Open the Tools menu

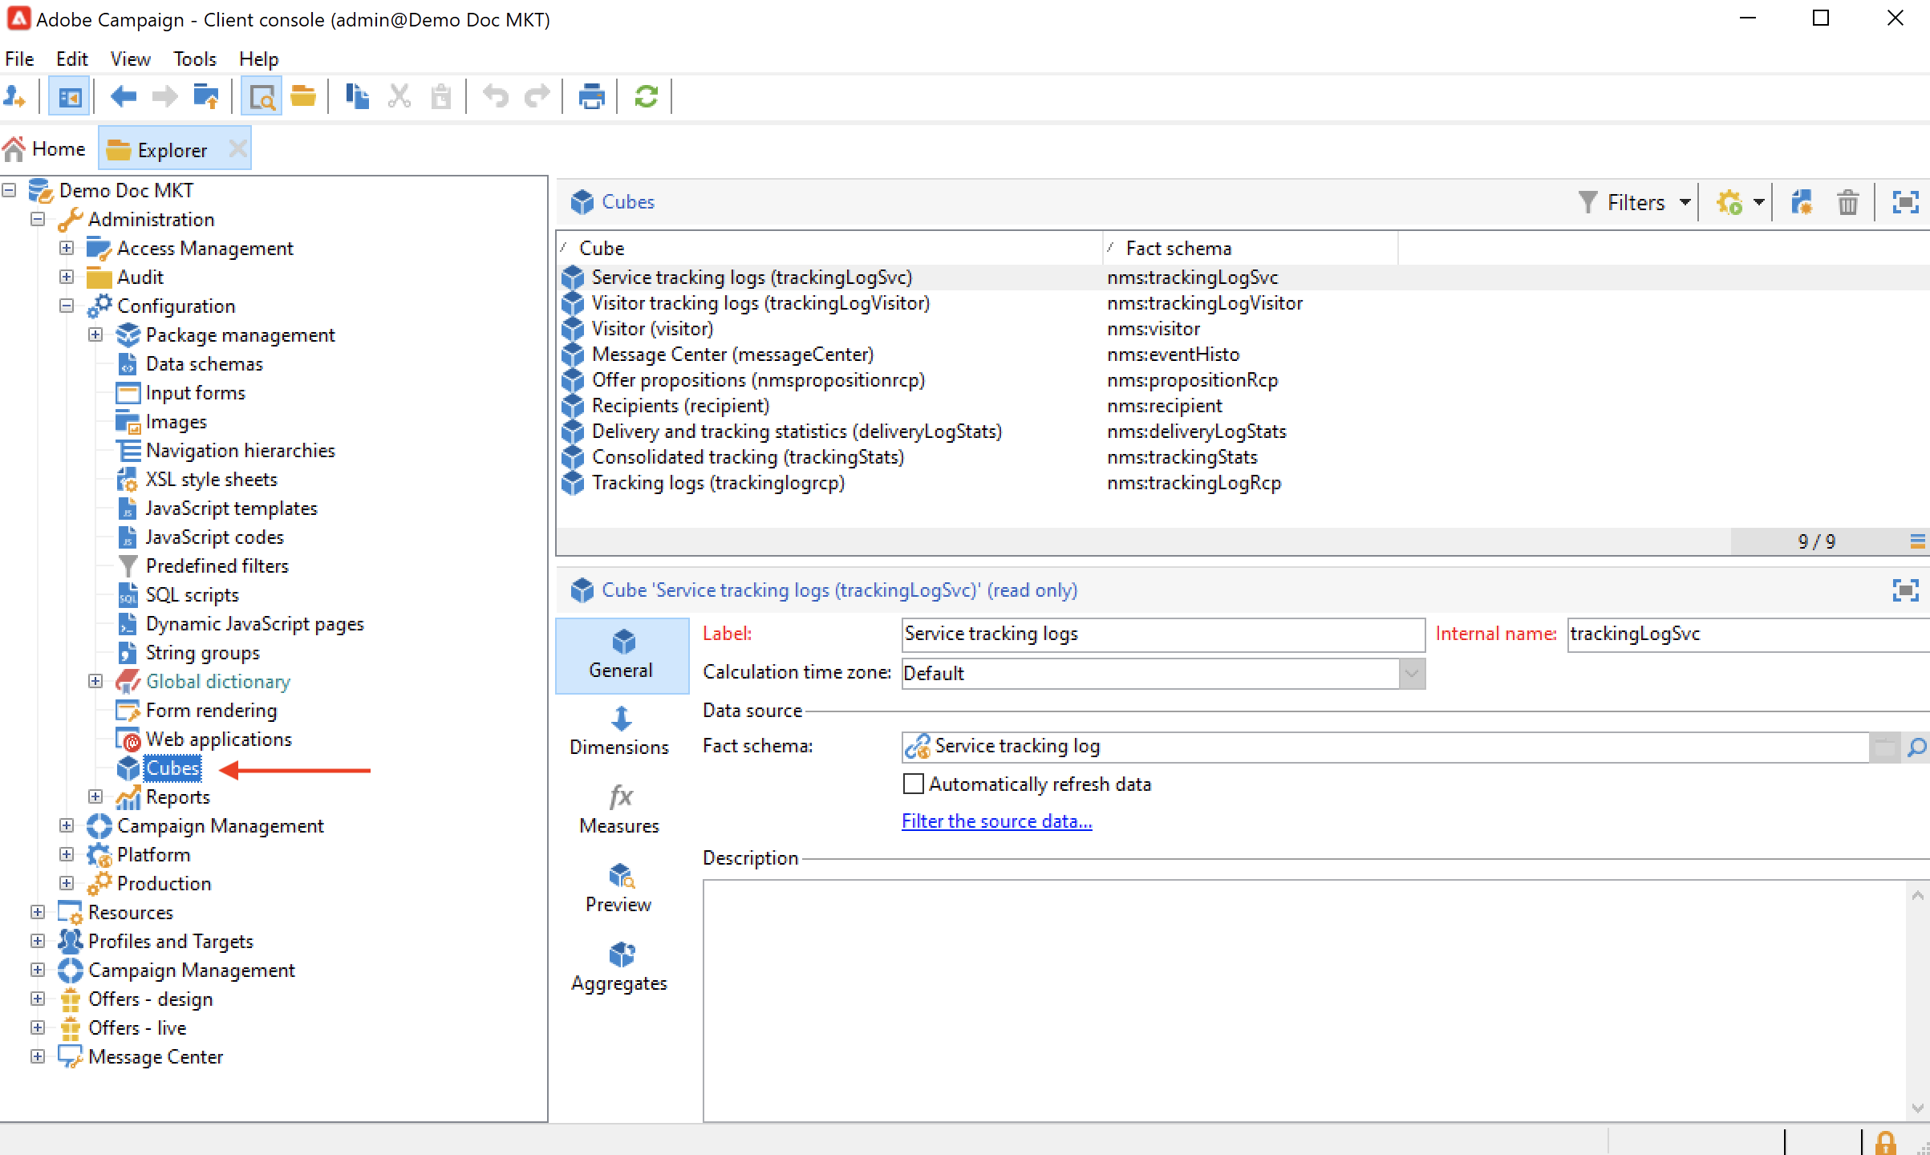(x=194, y=59)
